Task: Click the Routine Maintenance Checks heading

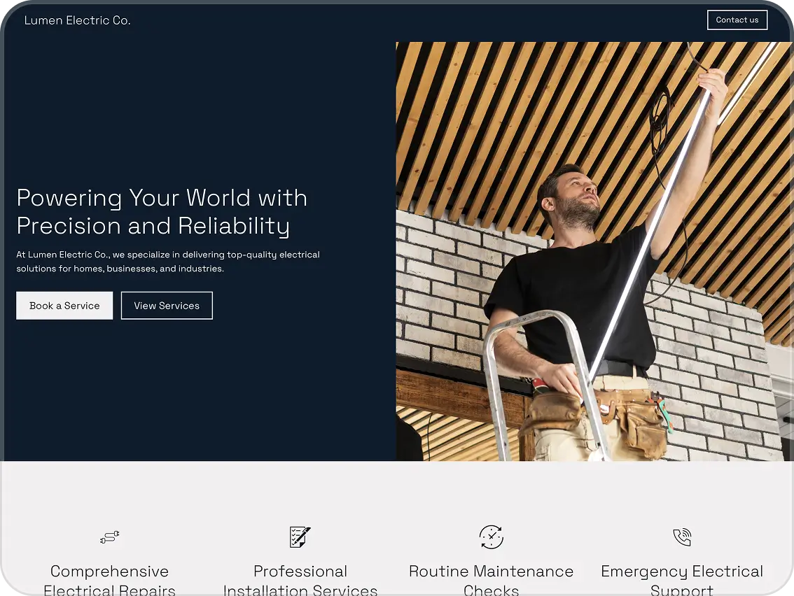Action: [x=491, y=579]
